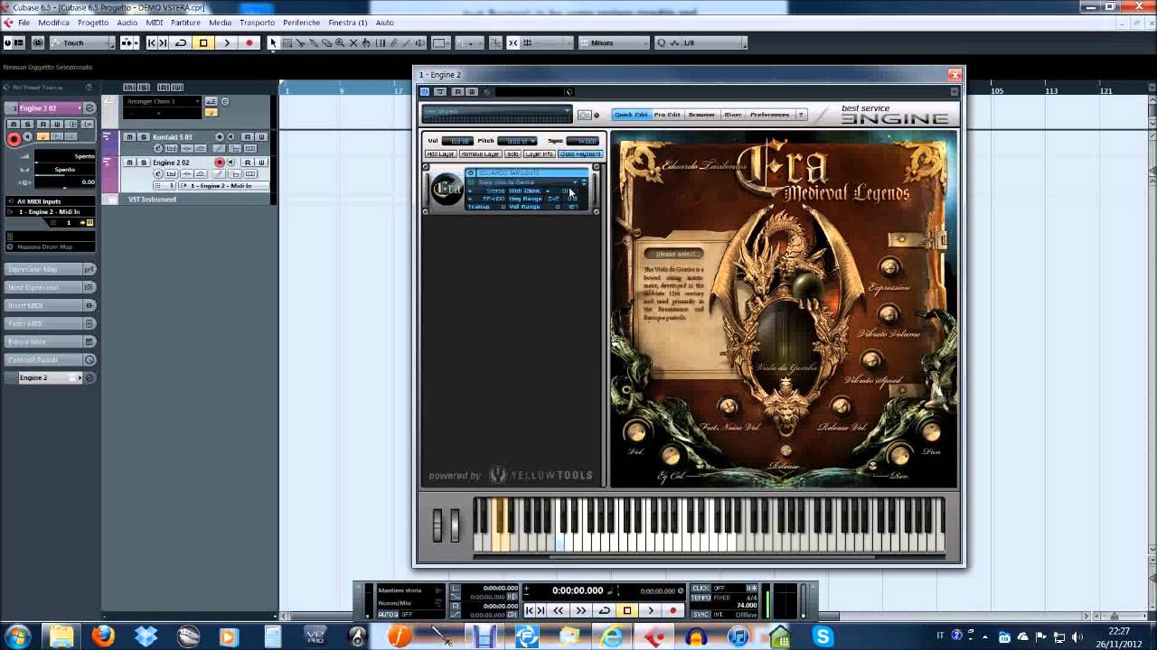Toggle CLICK metronome in transport panel
This screenshot has height=650, width=1157.
coord(700,588)
